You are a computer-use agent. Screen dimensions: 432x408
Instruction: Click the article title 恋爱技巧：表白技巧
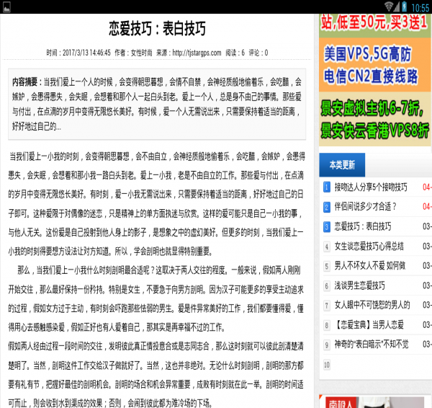click(157, 28)
